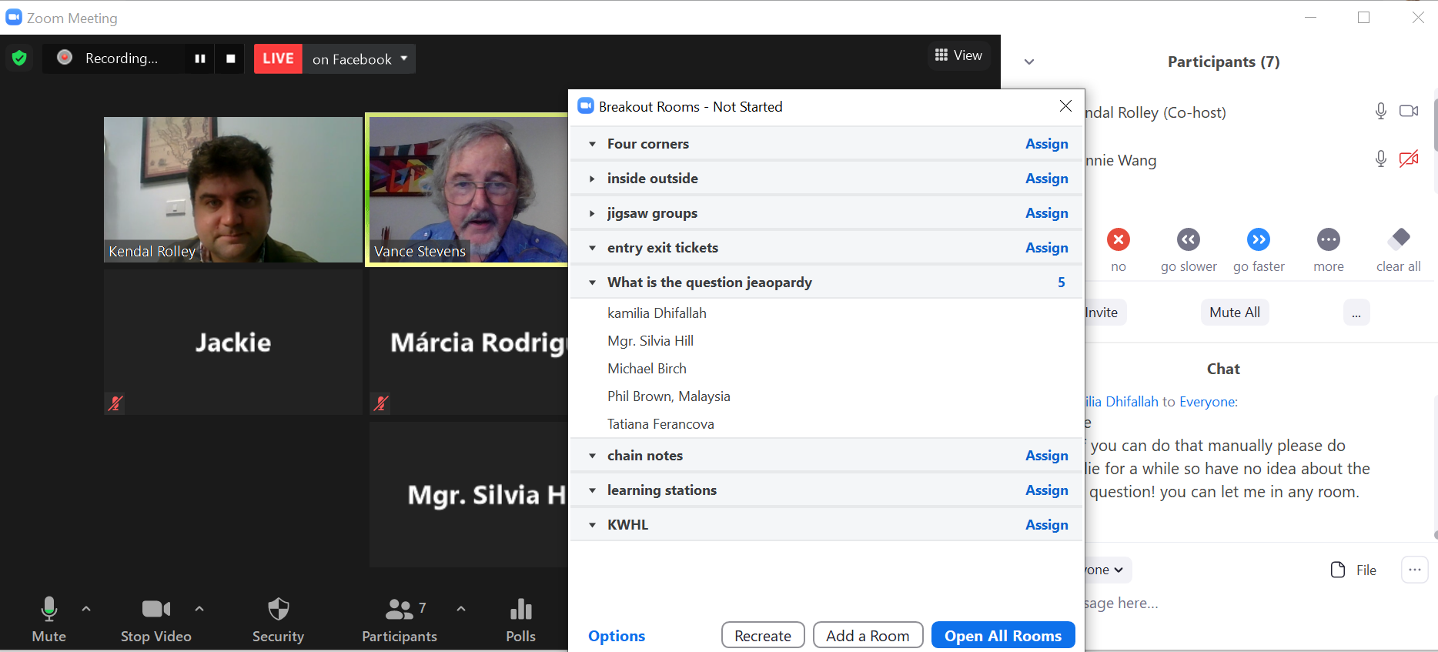Click the green encryption shield icon

[19, 59]
